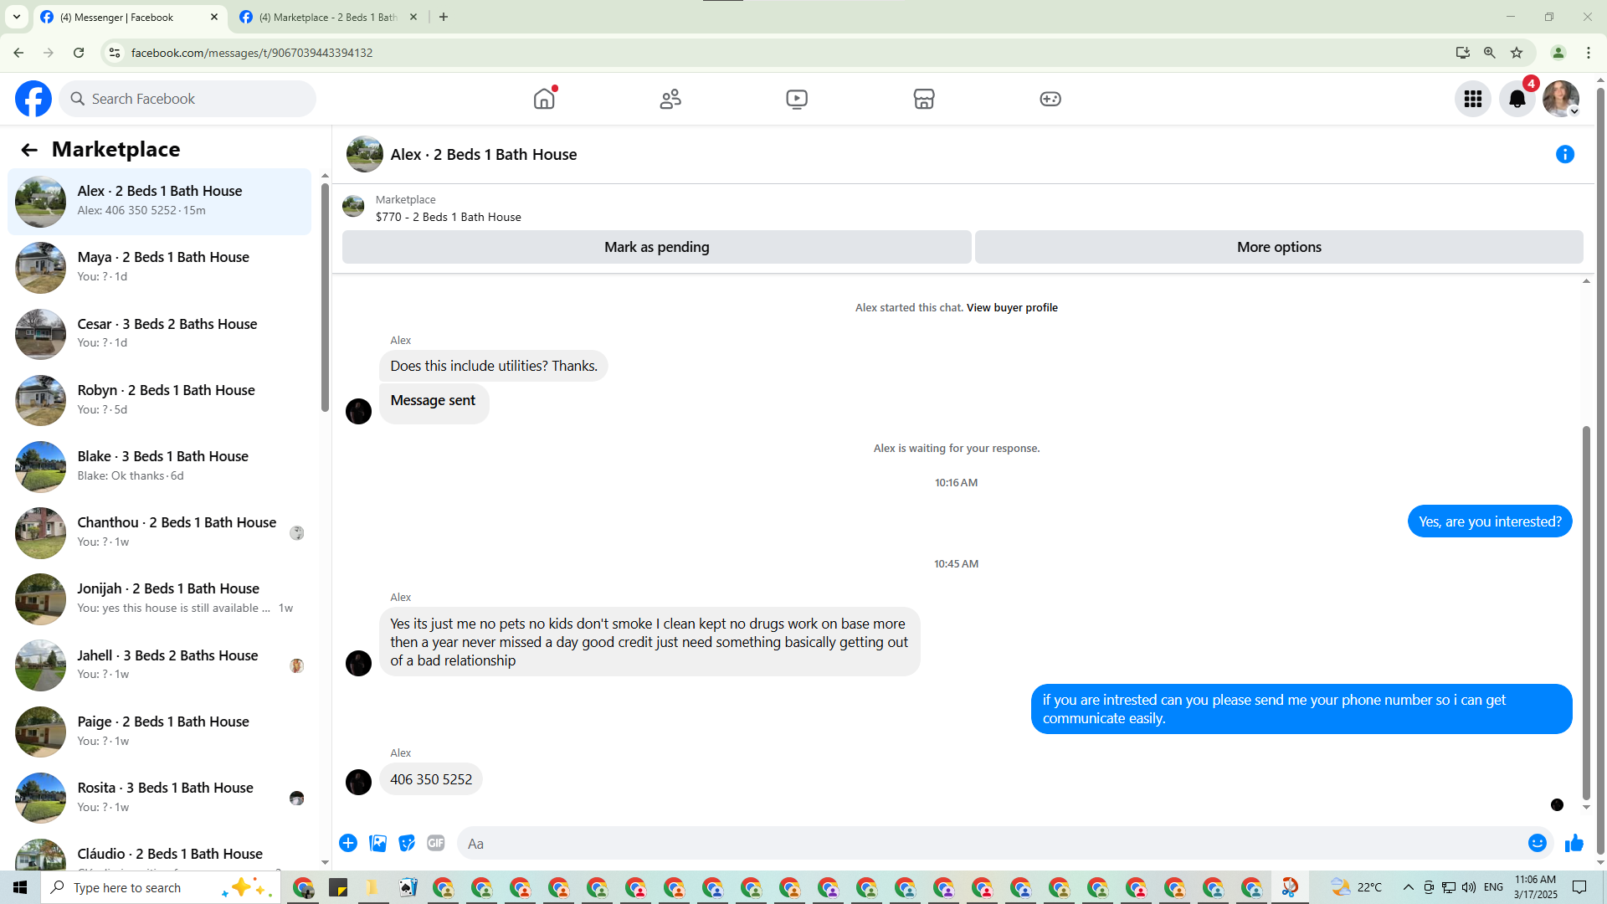Image resolution: width=1607 pixels, height=904 pixels.
Task: Open the notifications bell
Action: coord(1517,99)
